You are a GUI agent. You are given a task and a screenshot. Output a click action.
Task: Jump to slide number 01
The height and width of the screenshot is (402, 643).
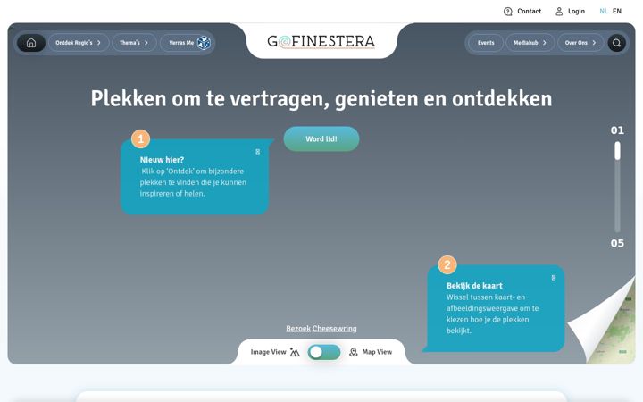pyautogui.click(x=617, y=130)
